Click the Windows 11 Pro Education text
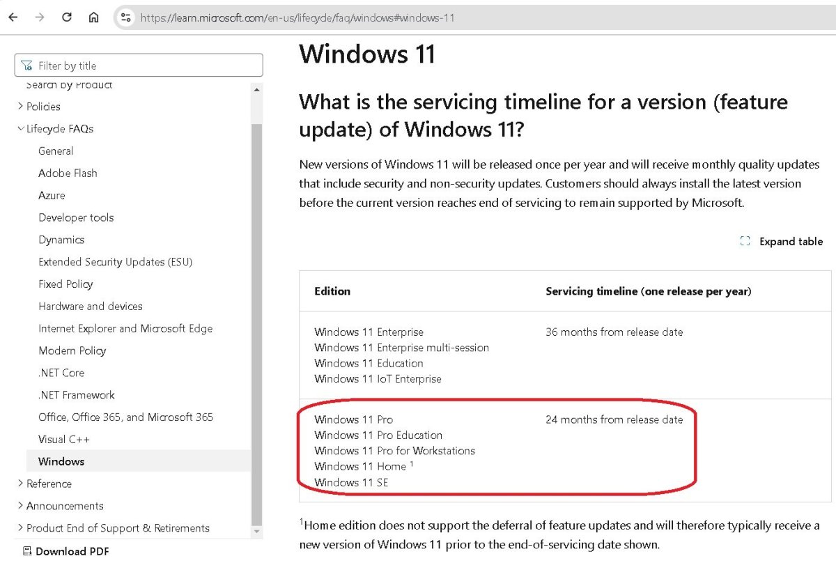 378,435
